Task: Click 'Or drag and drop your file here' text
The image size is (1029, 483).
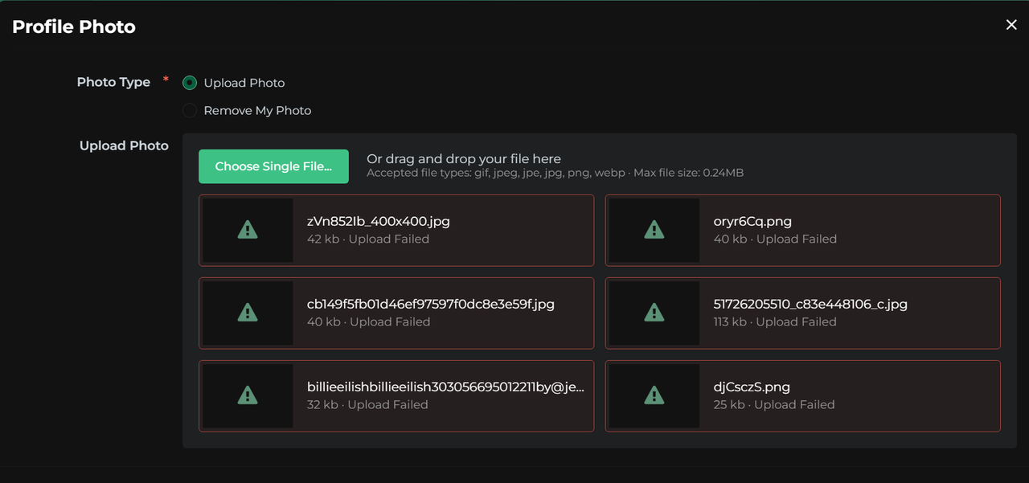Action: 464,159
